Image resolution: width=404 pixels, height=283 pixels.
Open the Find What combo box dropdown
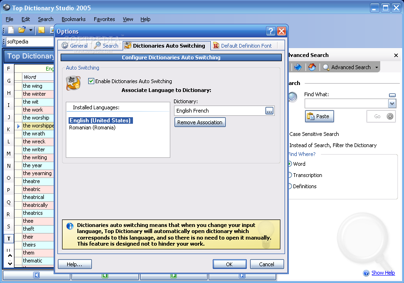[x=392, y=104]
